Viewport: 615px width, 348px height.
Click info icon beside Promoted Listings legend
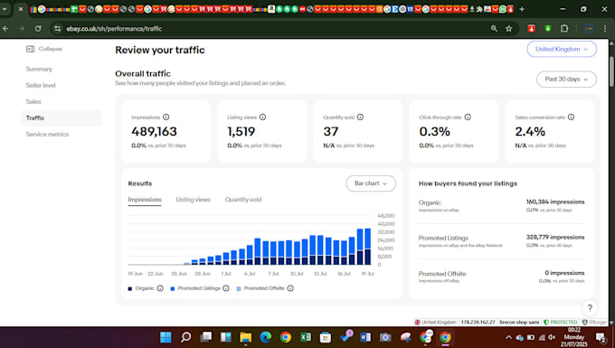[226, 288]
